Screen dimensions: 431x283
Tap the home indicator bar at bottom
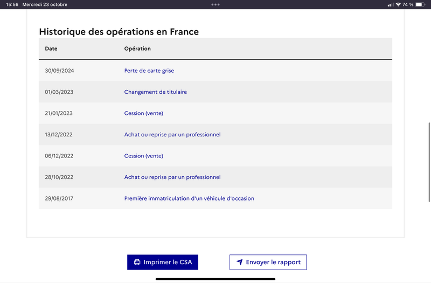click(x=215, y=279)
